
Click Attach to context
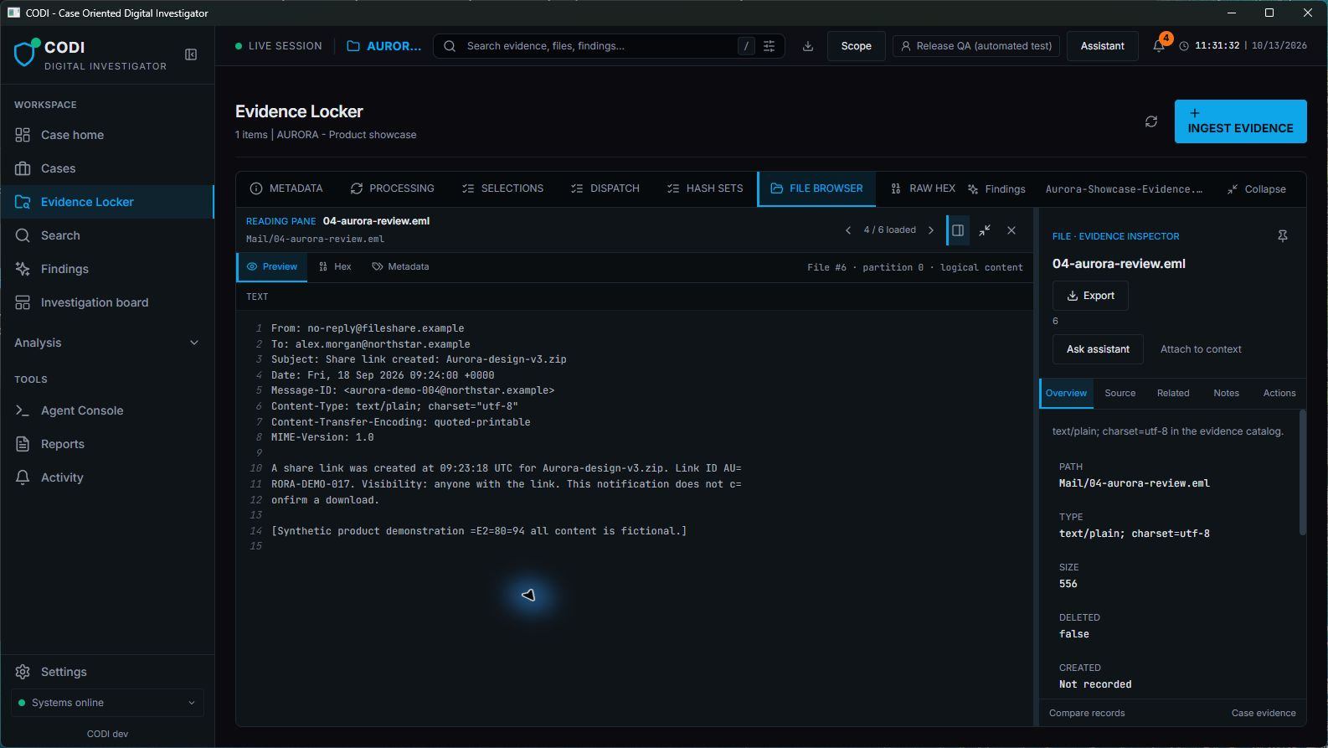(x=1201, y=349)
